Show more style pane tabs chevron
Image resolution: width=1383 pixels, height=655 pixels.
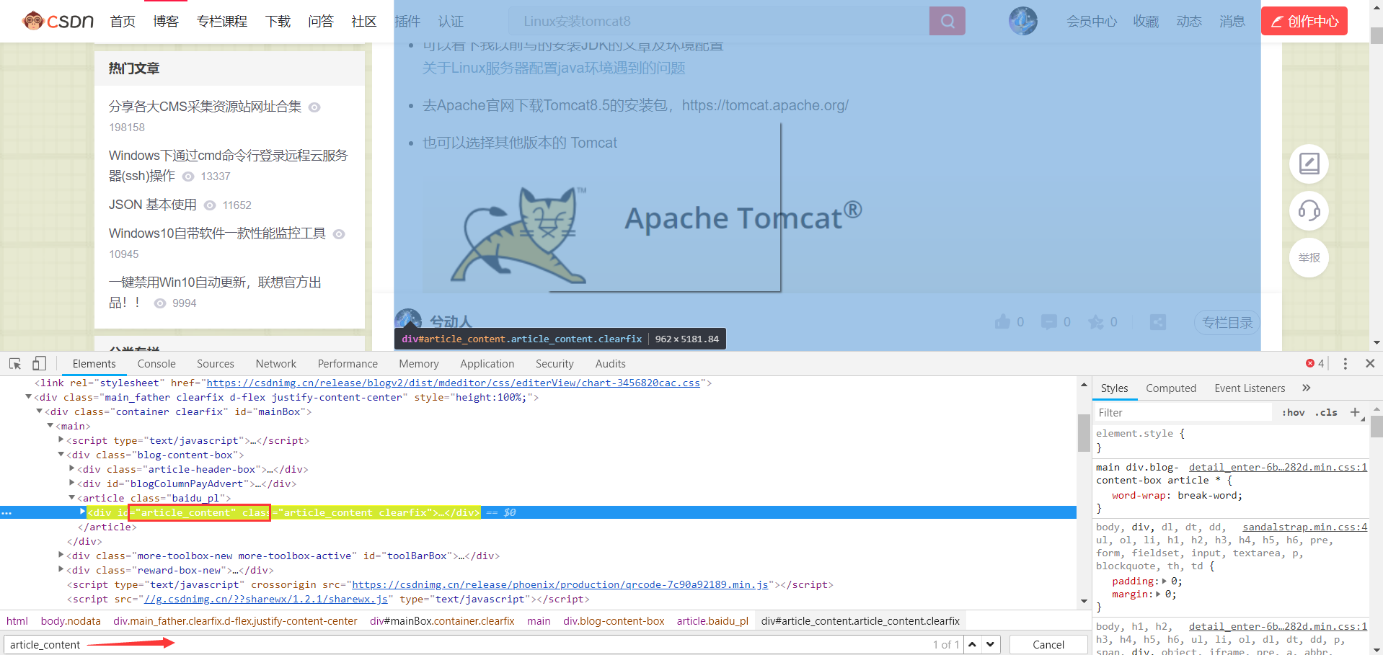tap(1306, 388)
